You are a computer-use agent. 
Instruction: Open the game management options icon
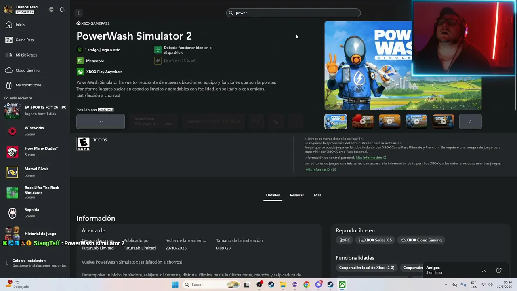pyautogui.click(x=276, y=121)
